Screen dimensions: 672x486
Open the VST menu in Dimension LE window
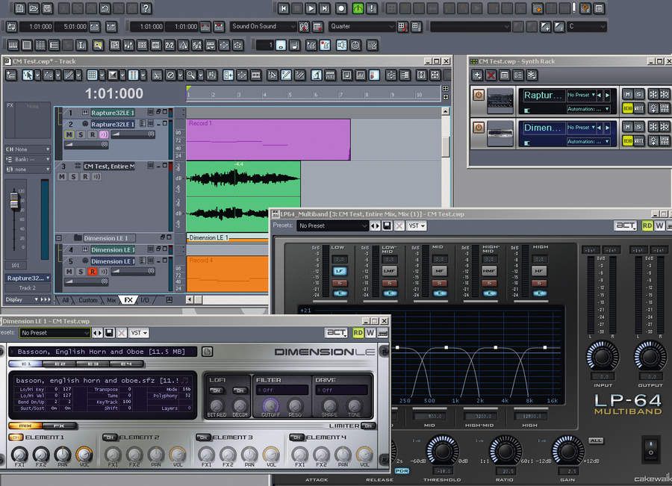[x=139, y=332]
